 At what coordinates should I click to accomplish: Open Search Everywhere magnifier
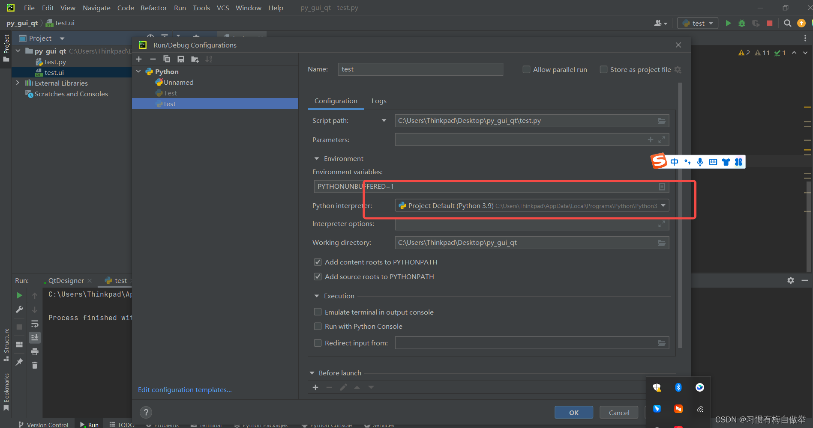coord(787,23)
